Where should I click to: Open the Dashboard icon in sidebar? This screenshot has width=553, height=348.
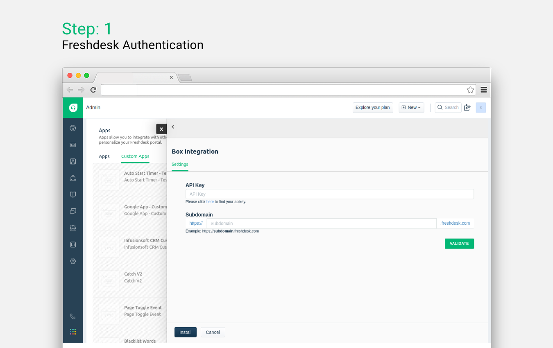tap(73, 128)
